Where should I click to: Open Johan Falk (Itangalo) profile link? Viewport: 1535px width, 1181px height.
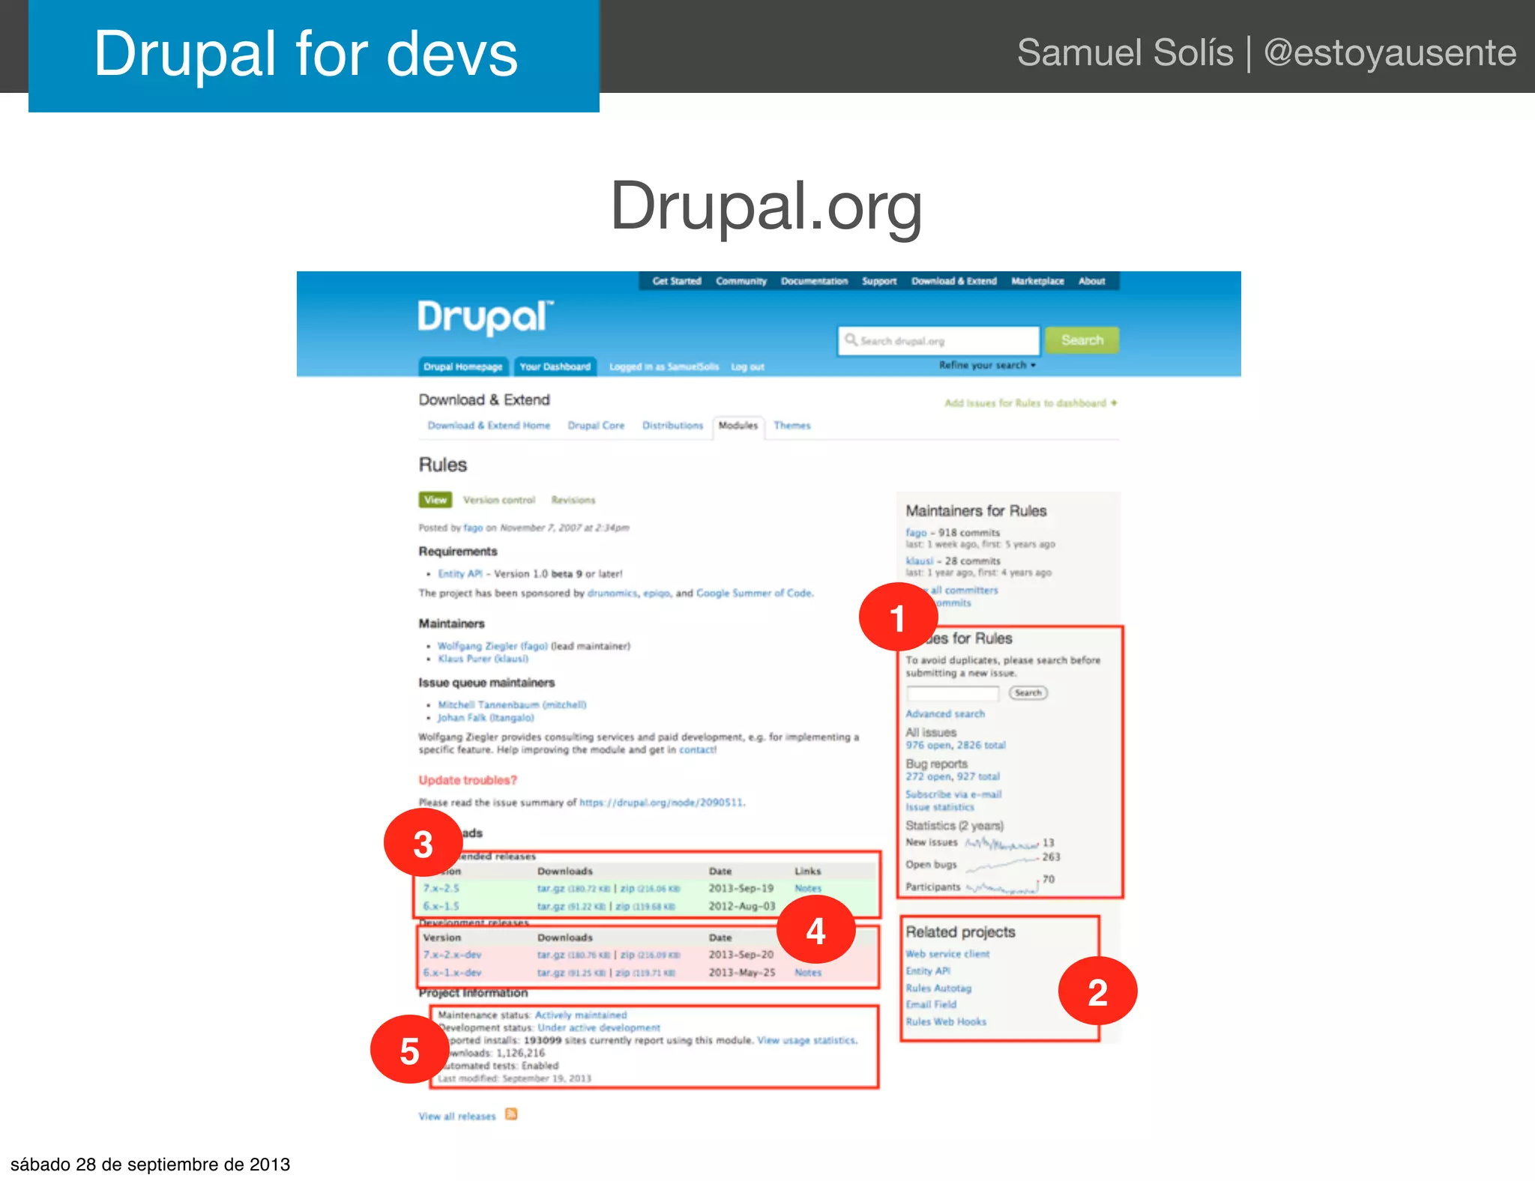[x=486, y=718]
